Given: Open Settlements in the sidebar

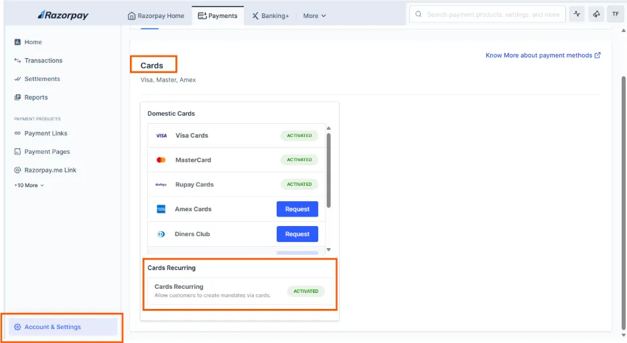Looking at the screenshot, I should 42,79.
